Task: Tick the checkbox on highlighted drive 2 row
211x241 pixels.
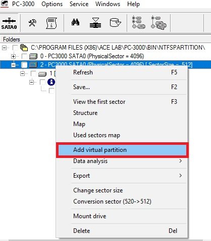Action: tap(24, 65)
